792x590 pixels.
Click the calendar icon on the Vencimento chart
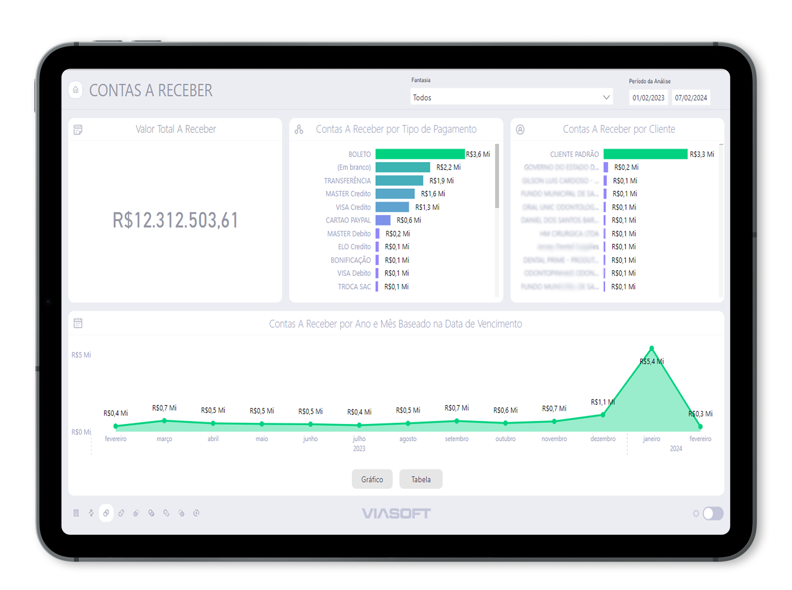coord(78,323)
